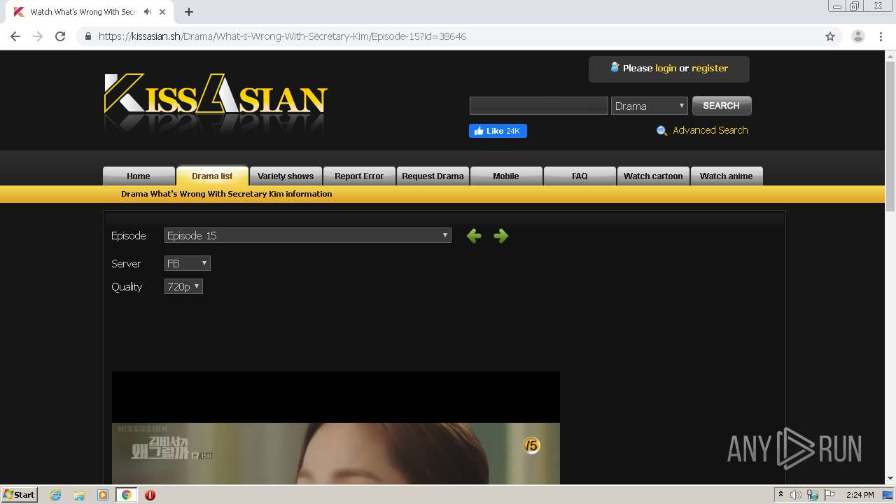Open media player from taskbar
This screenshot has height=504, width=896.
(x=102, y=495)
